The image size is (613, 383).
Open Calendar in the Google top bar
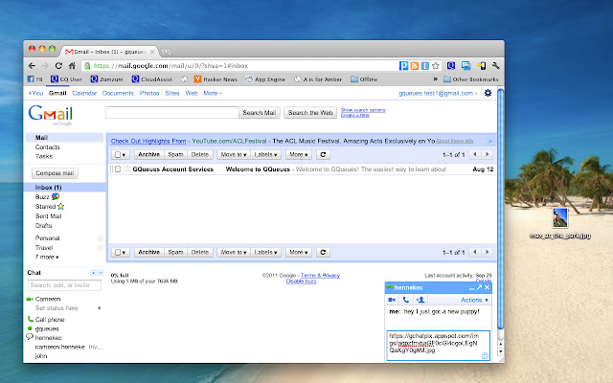coord(83,93)
